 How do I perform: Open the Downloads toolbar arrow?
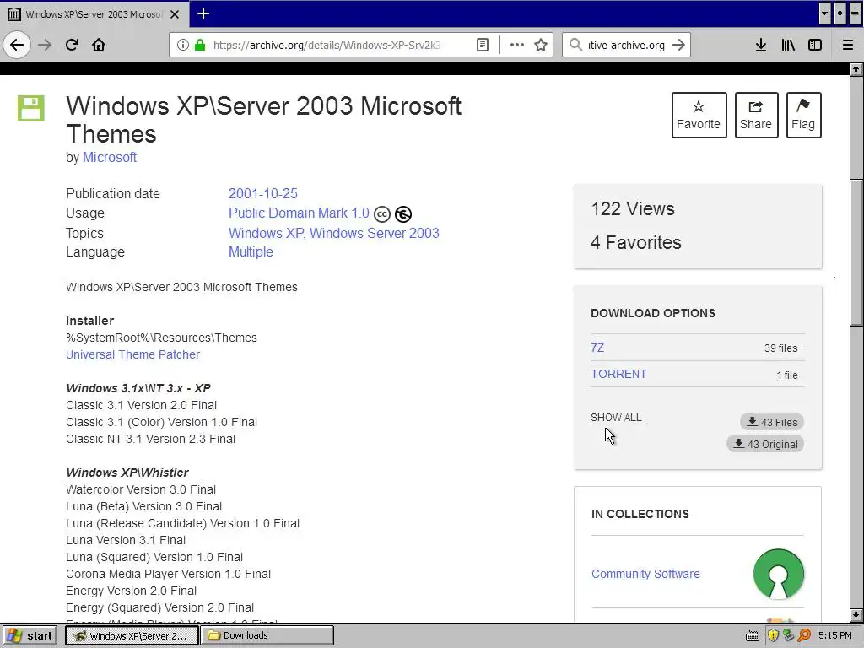761,46
